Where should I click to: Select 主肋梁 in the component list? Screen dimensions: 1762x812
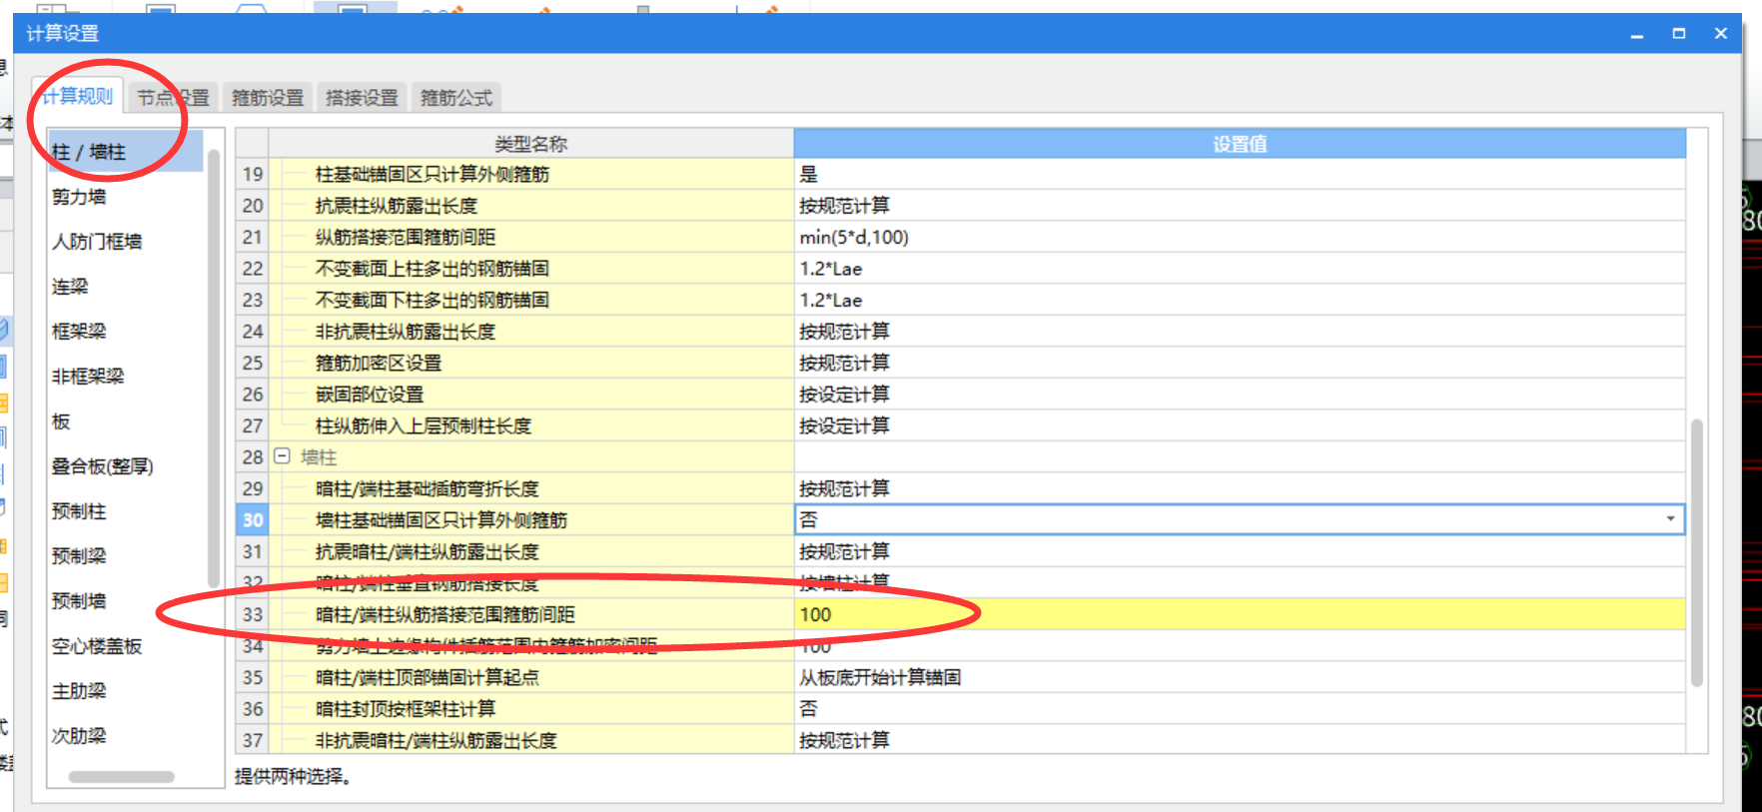[x=79, y=691]
